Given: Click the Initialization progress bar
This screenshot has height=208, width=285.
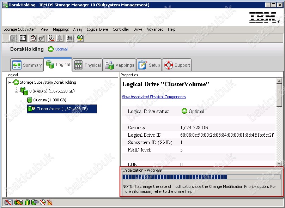Looking at the screenshot, I should (x=201, y=177).
